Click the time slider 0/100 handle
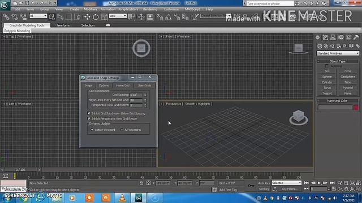362x203 pixels. (x=20, y=170)
